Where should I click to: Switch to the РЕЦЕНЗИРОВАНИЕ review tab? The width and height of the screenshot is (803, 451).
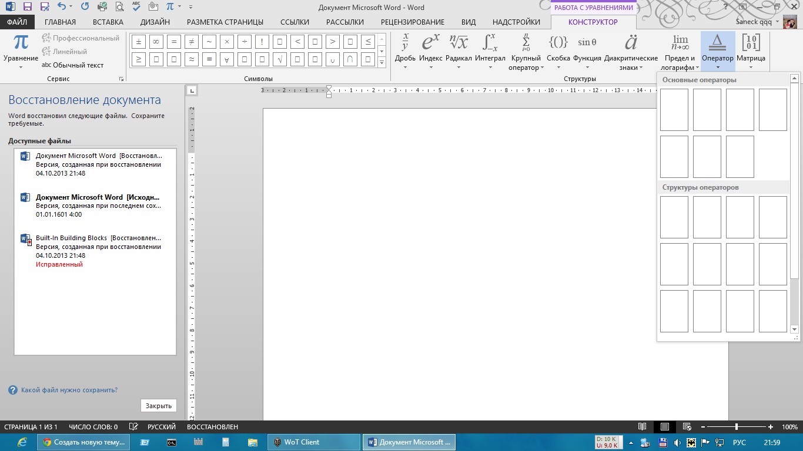[x=413, y=22]
